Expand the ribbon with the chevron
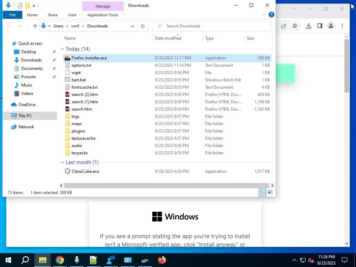The image size is (356, 267). point(264,15)
